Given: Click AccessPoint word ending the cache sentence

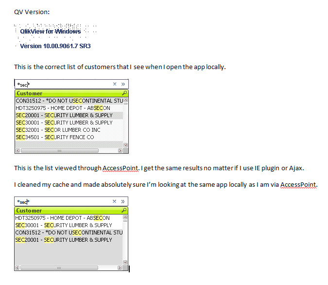Looking at the screenshot, I should 298,185.
